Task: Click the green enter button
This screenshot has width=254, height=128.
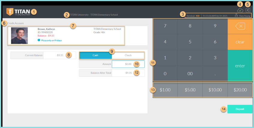Action: (240, 66)
